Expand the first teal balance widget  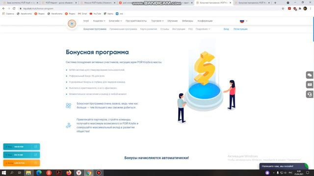35,147
